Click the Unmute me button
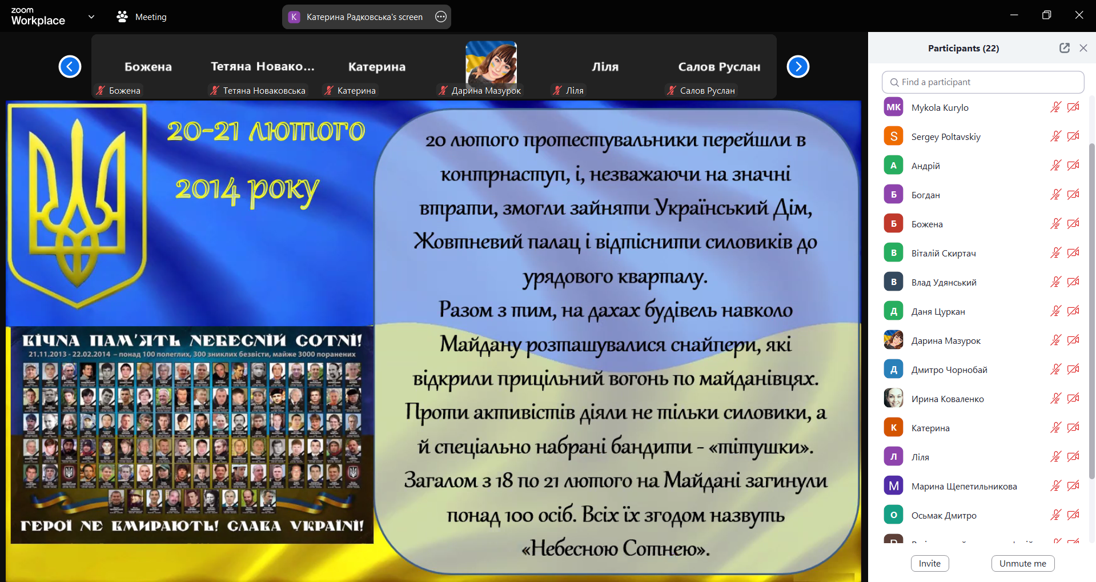The image size is (1096, 582). click(x=1022, y=563)
